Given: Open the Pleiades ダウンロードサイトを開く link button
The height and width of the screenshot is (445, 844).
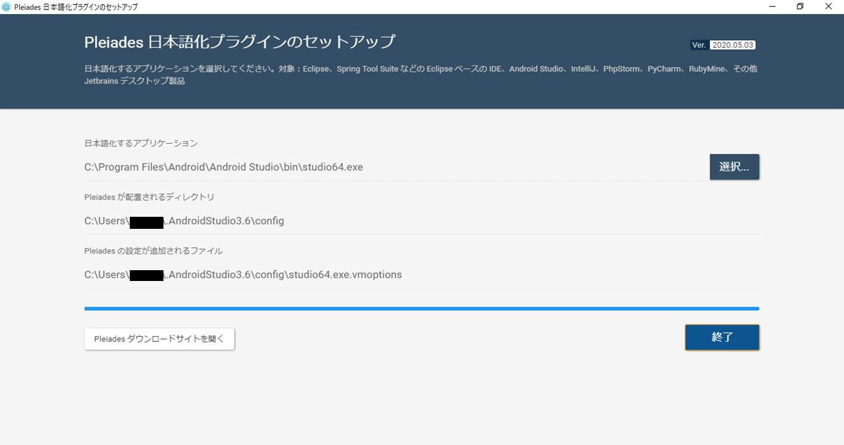Looking at the screenshot, I should pyautogui.click(x=159, y=339).
